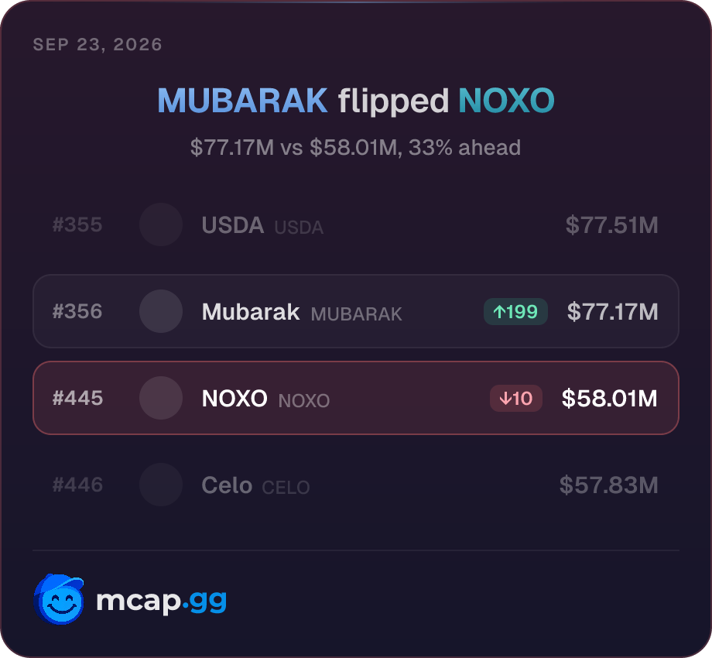Viewport: 712px width, 658px height.
Task: Click the USDA coin avatar circle
Action: pyautogui.click(x=161, y=224)
